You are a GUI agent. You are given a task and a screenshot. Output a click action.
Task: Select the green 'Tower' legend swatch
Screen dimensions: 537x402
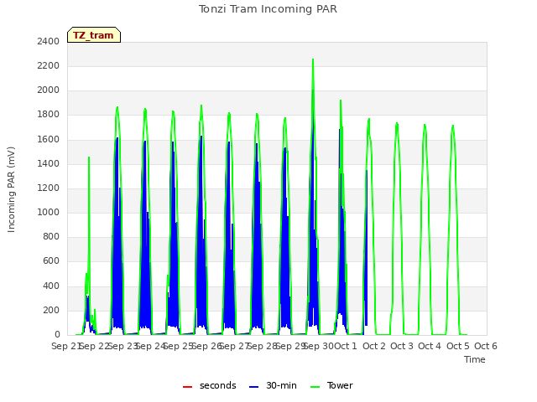315,387
